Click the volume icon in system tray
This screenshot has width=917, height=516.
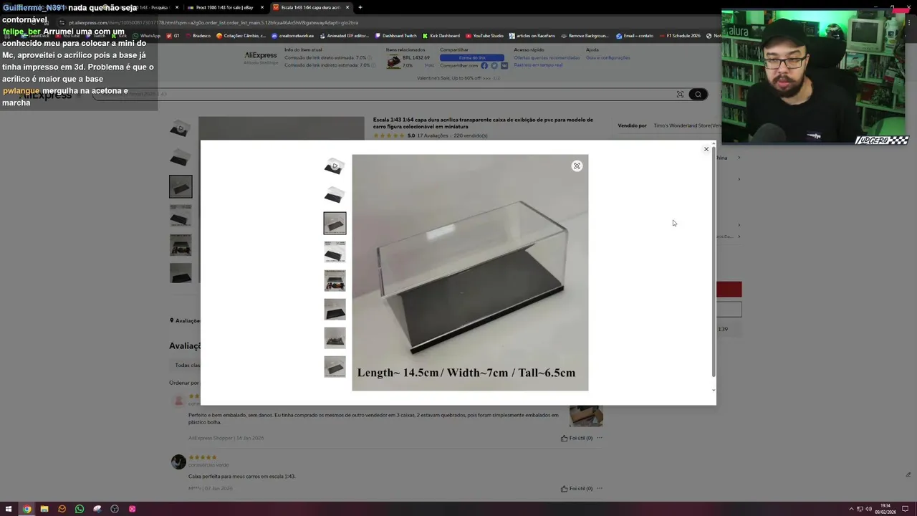click(x=868, y=509)
